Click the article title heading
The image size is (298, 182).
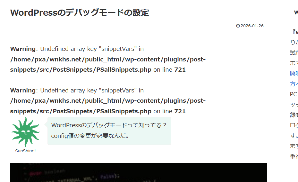tap(80, 12)
